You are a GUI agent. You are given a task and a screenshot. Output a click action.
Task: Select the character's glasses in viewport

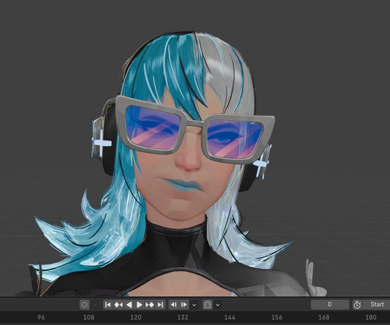click(195, 122)
